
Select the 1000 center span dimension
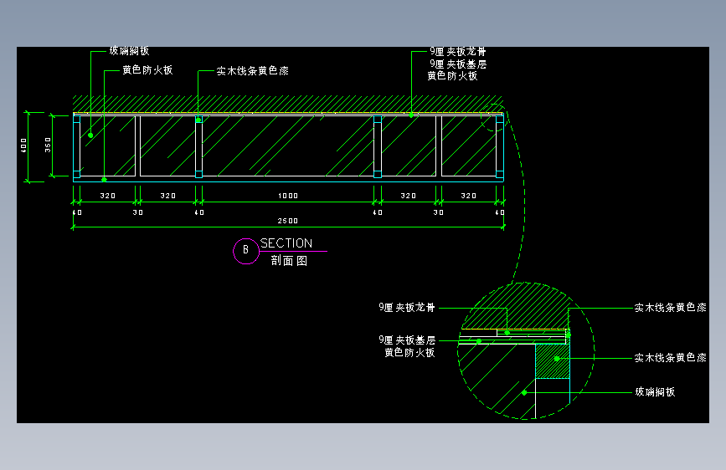[x=287, y=196]
